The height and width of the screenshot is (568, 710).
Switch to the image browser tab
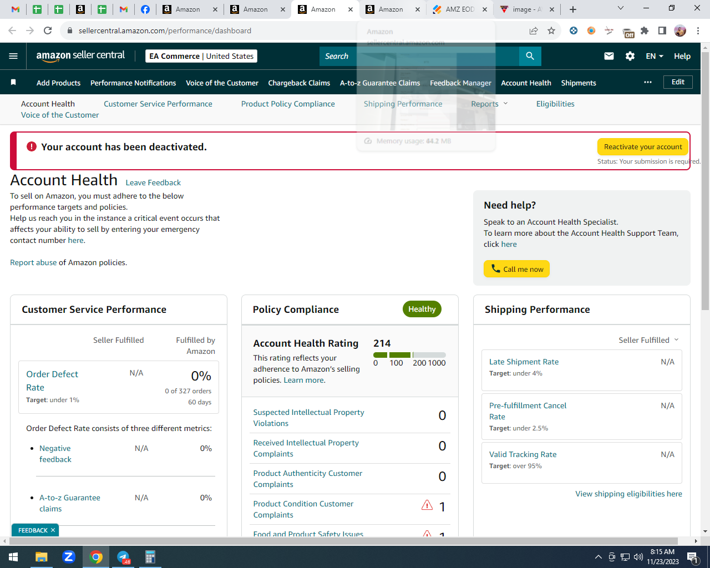(x=526, y=9)
